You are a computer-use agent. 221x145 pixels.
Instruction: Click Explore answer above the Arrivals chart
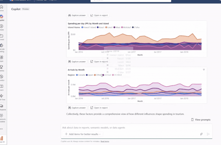[x=77, y=62]
